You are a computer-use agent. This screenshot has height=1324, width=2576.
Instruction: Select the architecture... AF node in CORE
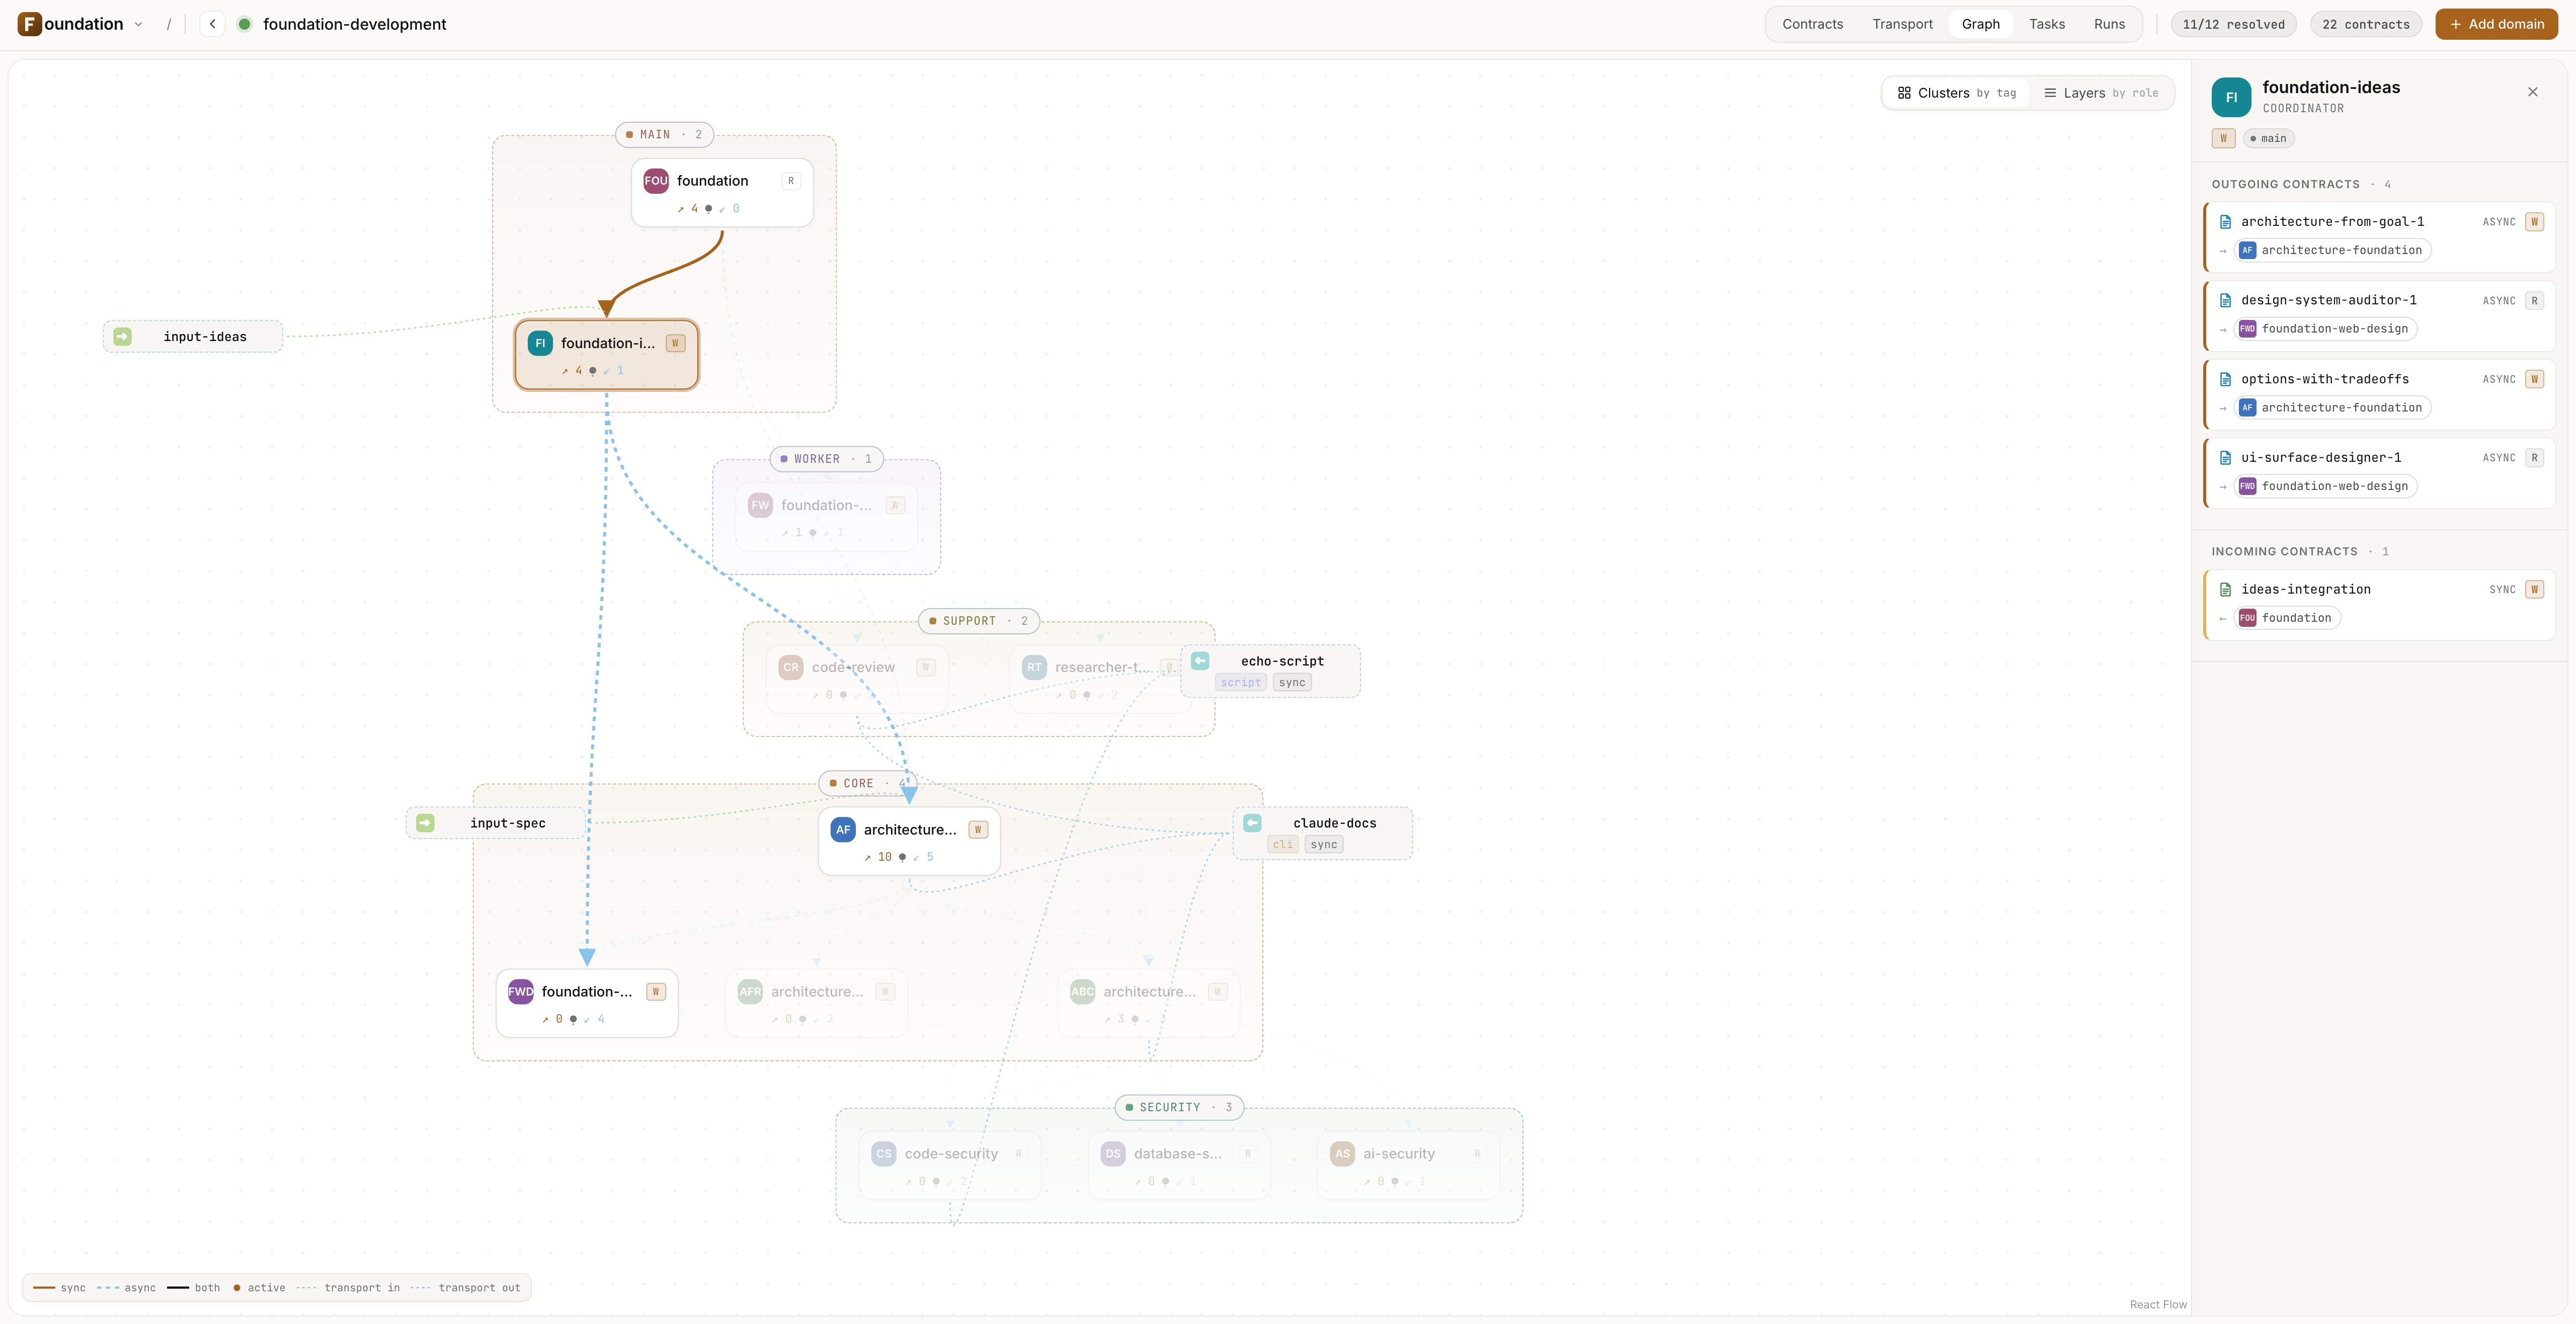[909, 841]
